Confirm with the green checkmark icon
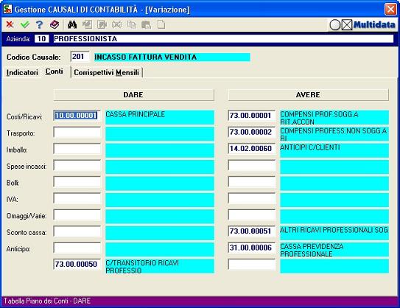The width and height of the screenshot is (400, 308). [25, 24]
